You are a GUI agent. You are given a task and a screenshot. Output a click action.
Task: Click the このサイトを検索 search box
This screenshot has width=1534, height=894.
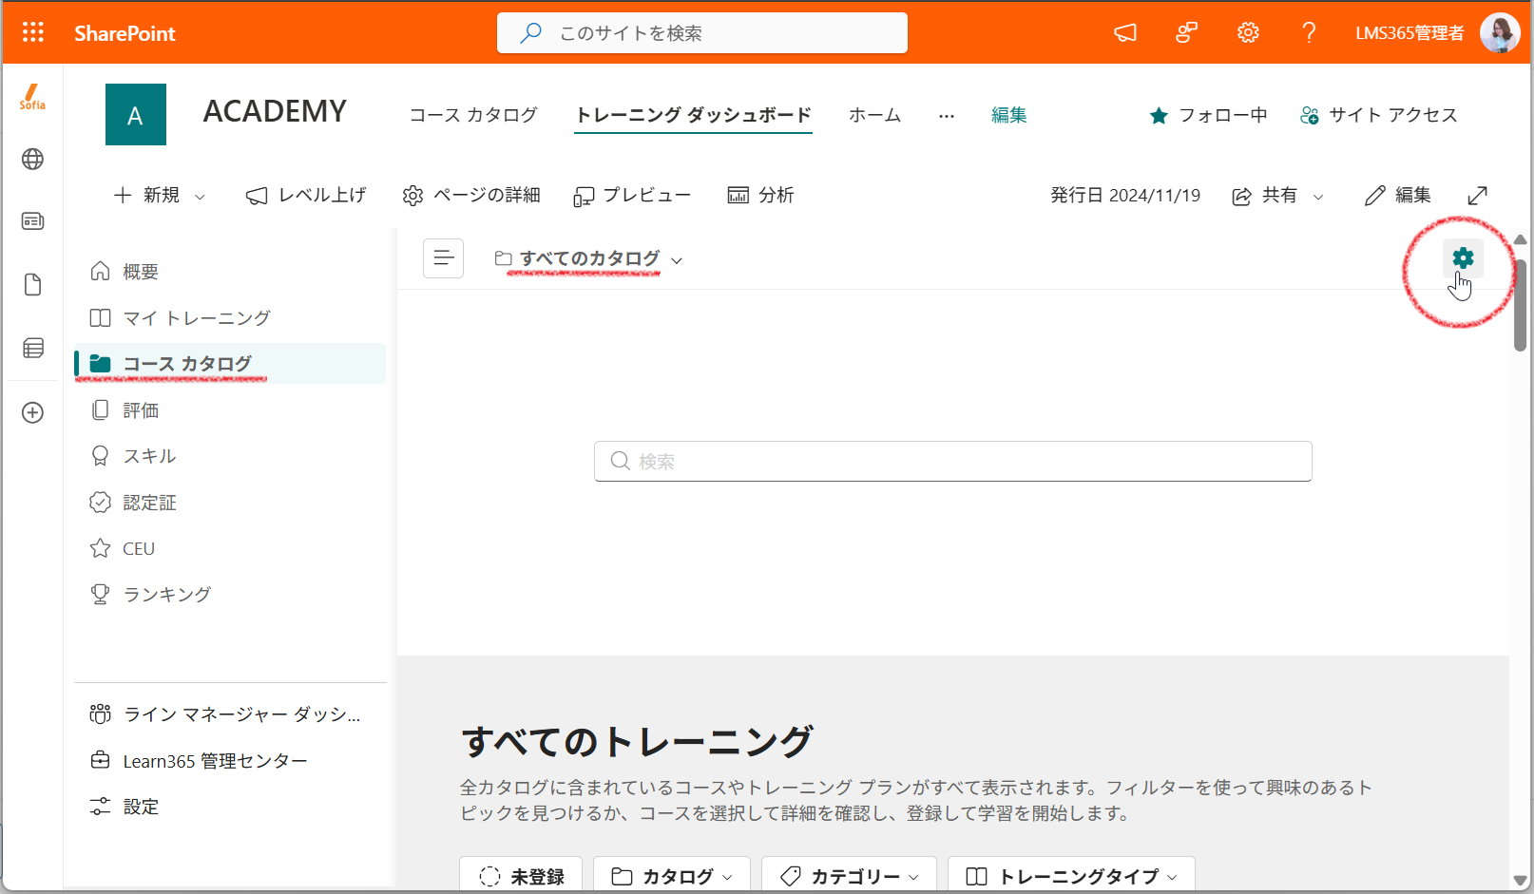(702, 33)
